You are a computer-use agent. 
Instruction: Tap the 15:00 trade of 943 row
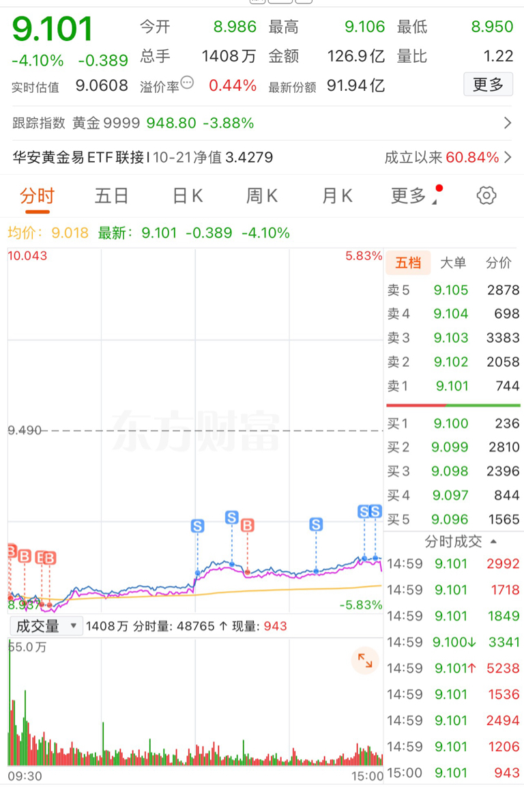tap(453, 773)
